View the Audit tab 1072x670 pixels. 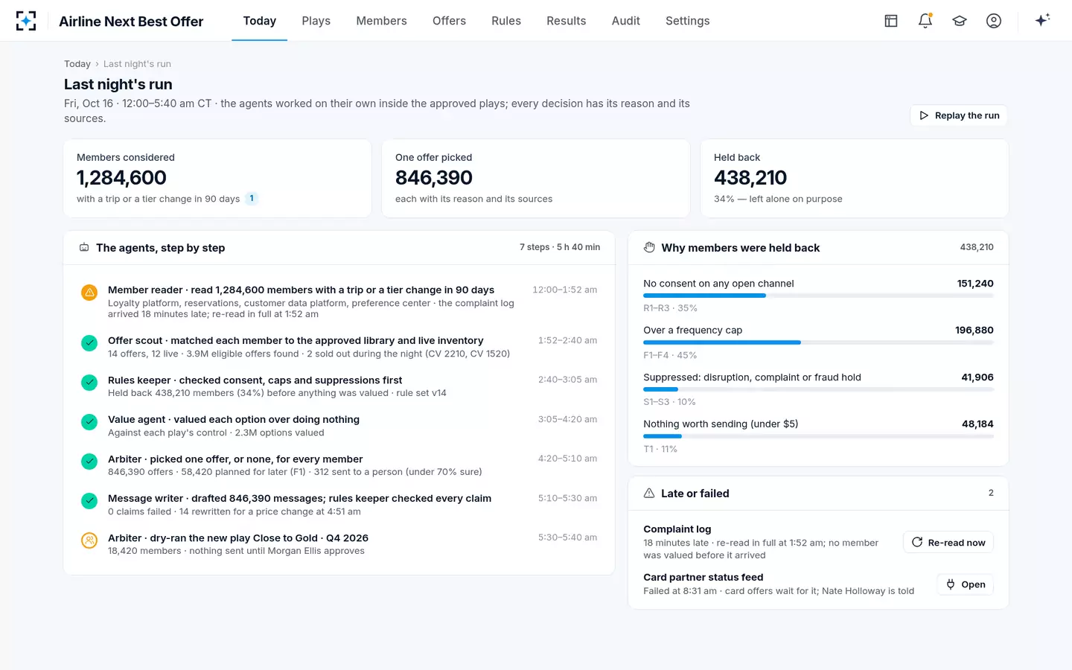626,21
